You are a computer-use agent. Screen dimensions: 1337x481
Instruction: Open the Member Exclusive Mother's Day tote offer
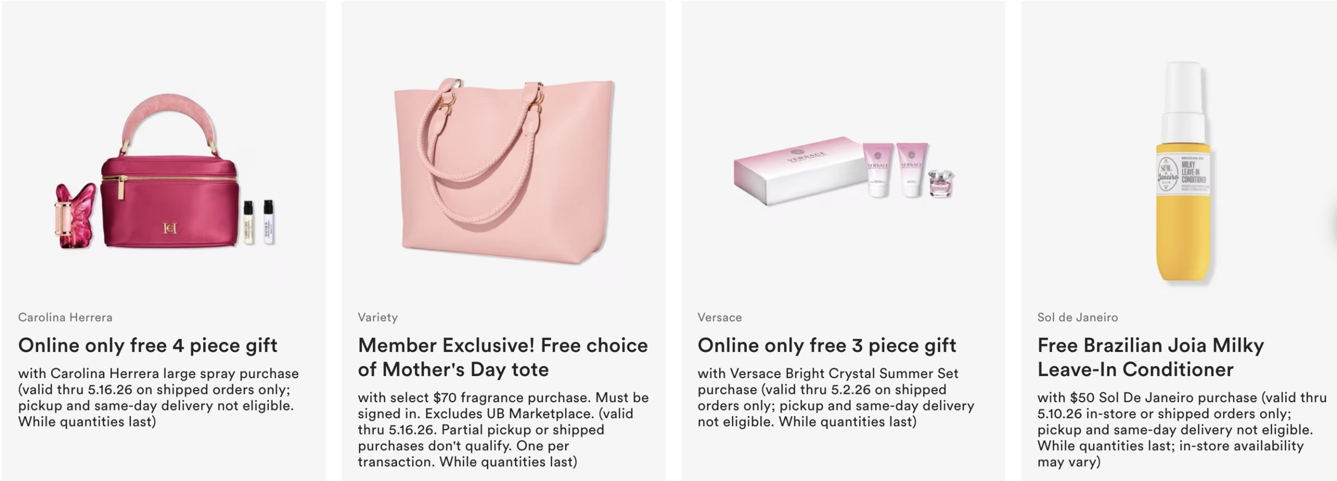[x=502, y=357]
